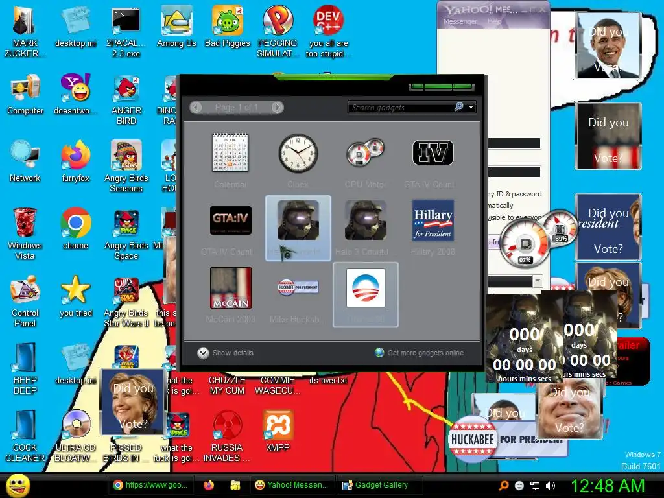Viewport: 664px width, 498px height.
Task: Expand Show details in Gadget Gallery
Action: pyautogui.click(x=225, y=353)
